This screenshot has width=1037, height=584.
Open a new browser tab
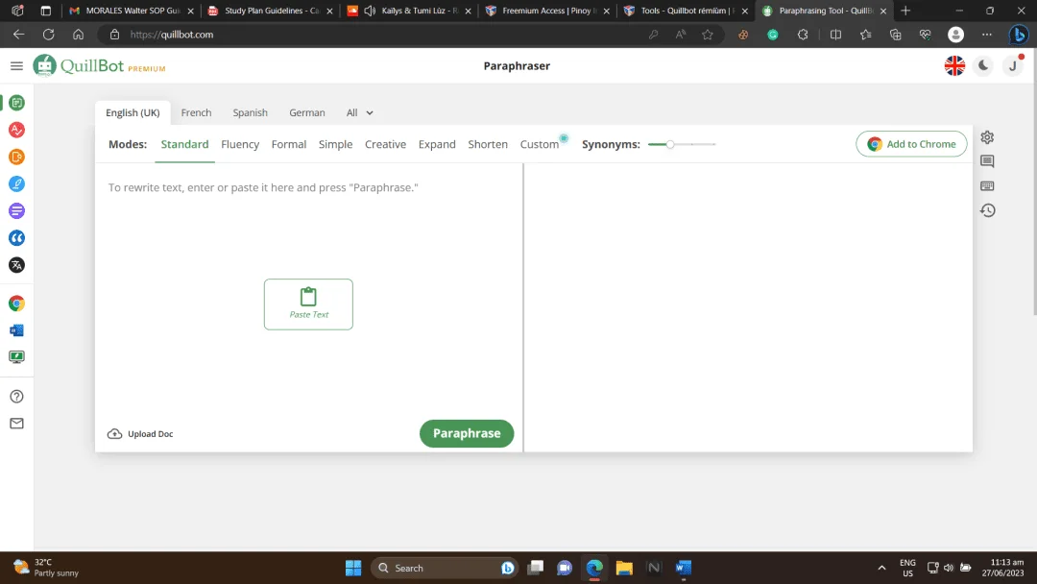905,11
